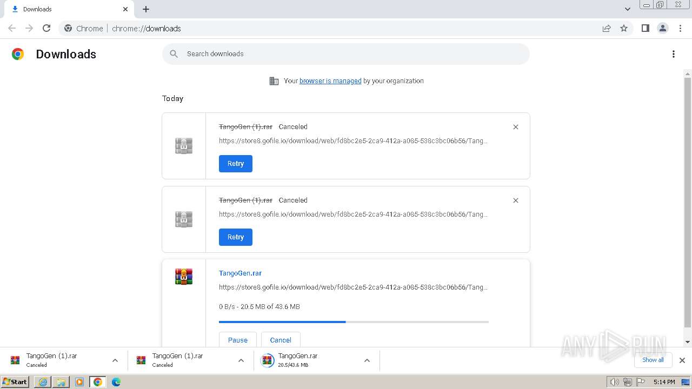Share this page icon in address bar

(607, 28)
